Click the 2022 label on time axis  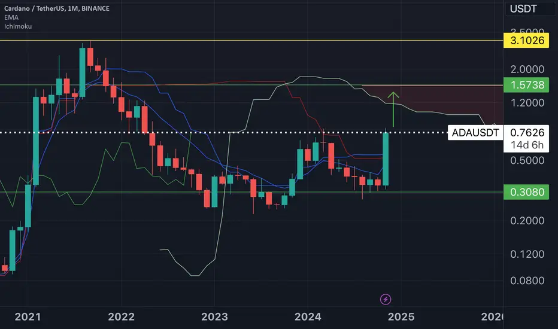click(x=121, y=316)
